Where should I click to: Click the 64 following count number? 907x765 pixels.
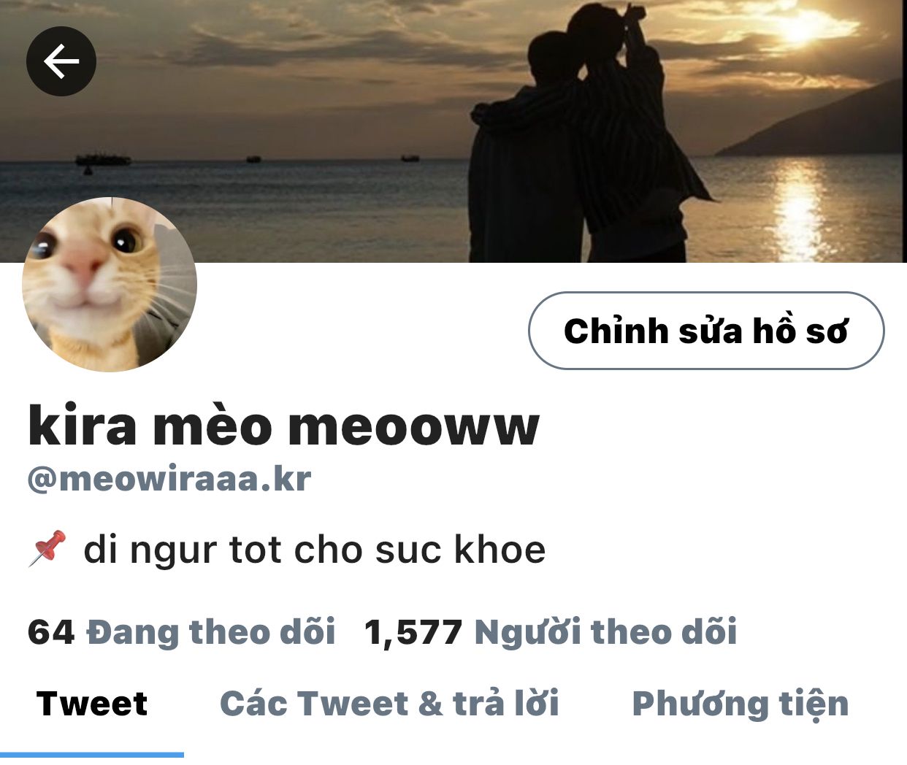tap(51, 632)
